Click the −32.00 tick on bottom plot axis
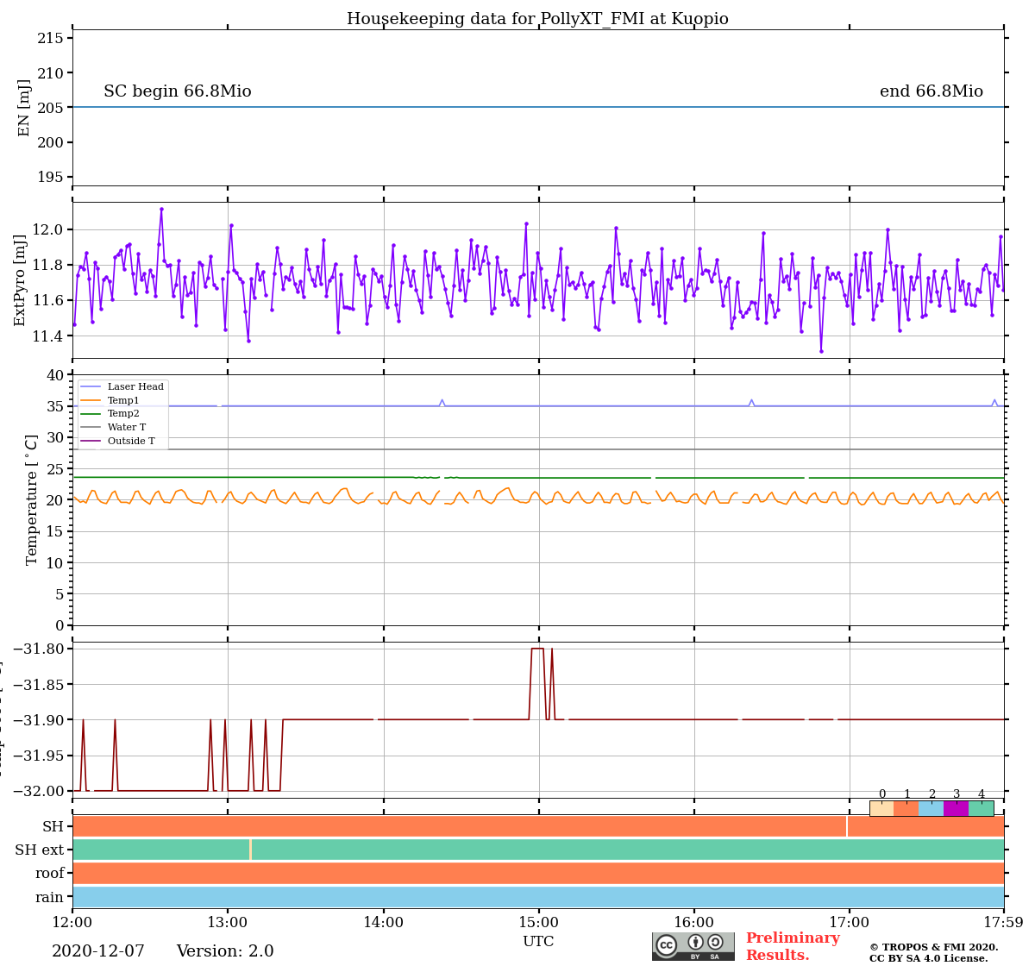The image size is (1035, 966). pyautogui.click(x=40, y=791)
